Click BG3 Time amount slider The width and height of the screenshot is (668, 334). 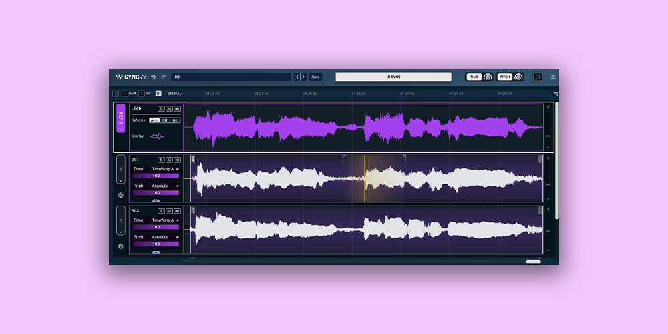pyautogui.click(x=156, y=227)
